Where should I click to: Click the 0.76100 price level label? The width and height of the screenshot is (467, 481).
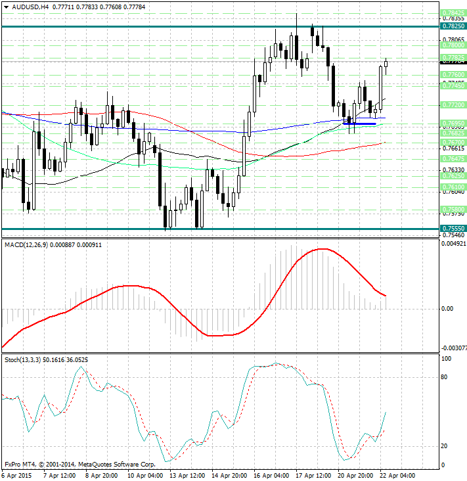pyautogui.click(x=453, y=187)
